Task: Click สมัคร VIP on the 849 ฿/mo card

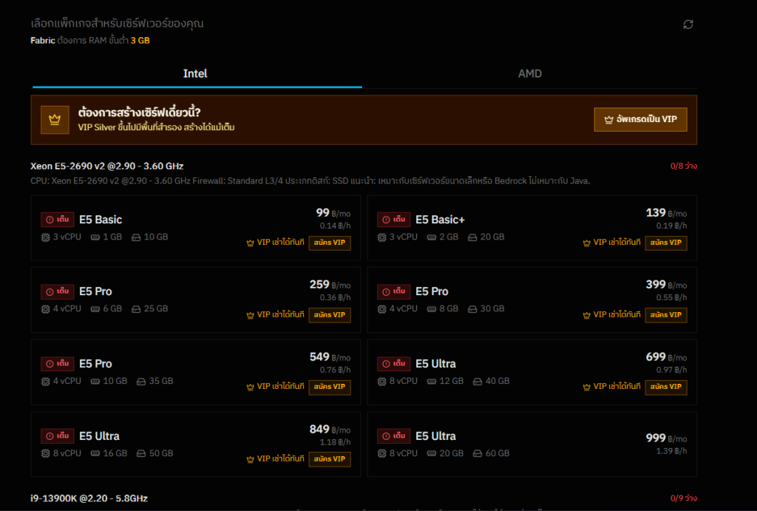Action: (330, 458)
